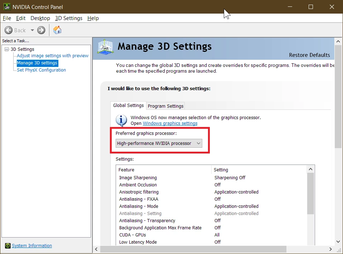This screenshot has width=343, height=254.
Task: Close the NVIDIA Control Panel window
Action: pos(332,7)
